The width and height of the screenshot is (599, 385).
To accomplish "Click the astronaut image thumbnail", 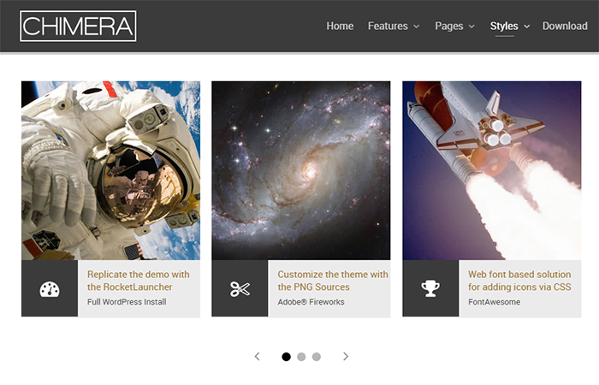I will tap(110, 170).
